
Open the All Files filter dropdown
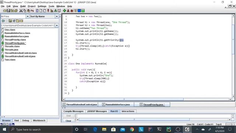28,16
